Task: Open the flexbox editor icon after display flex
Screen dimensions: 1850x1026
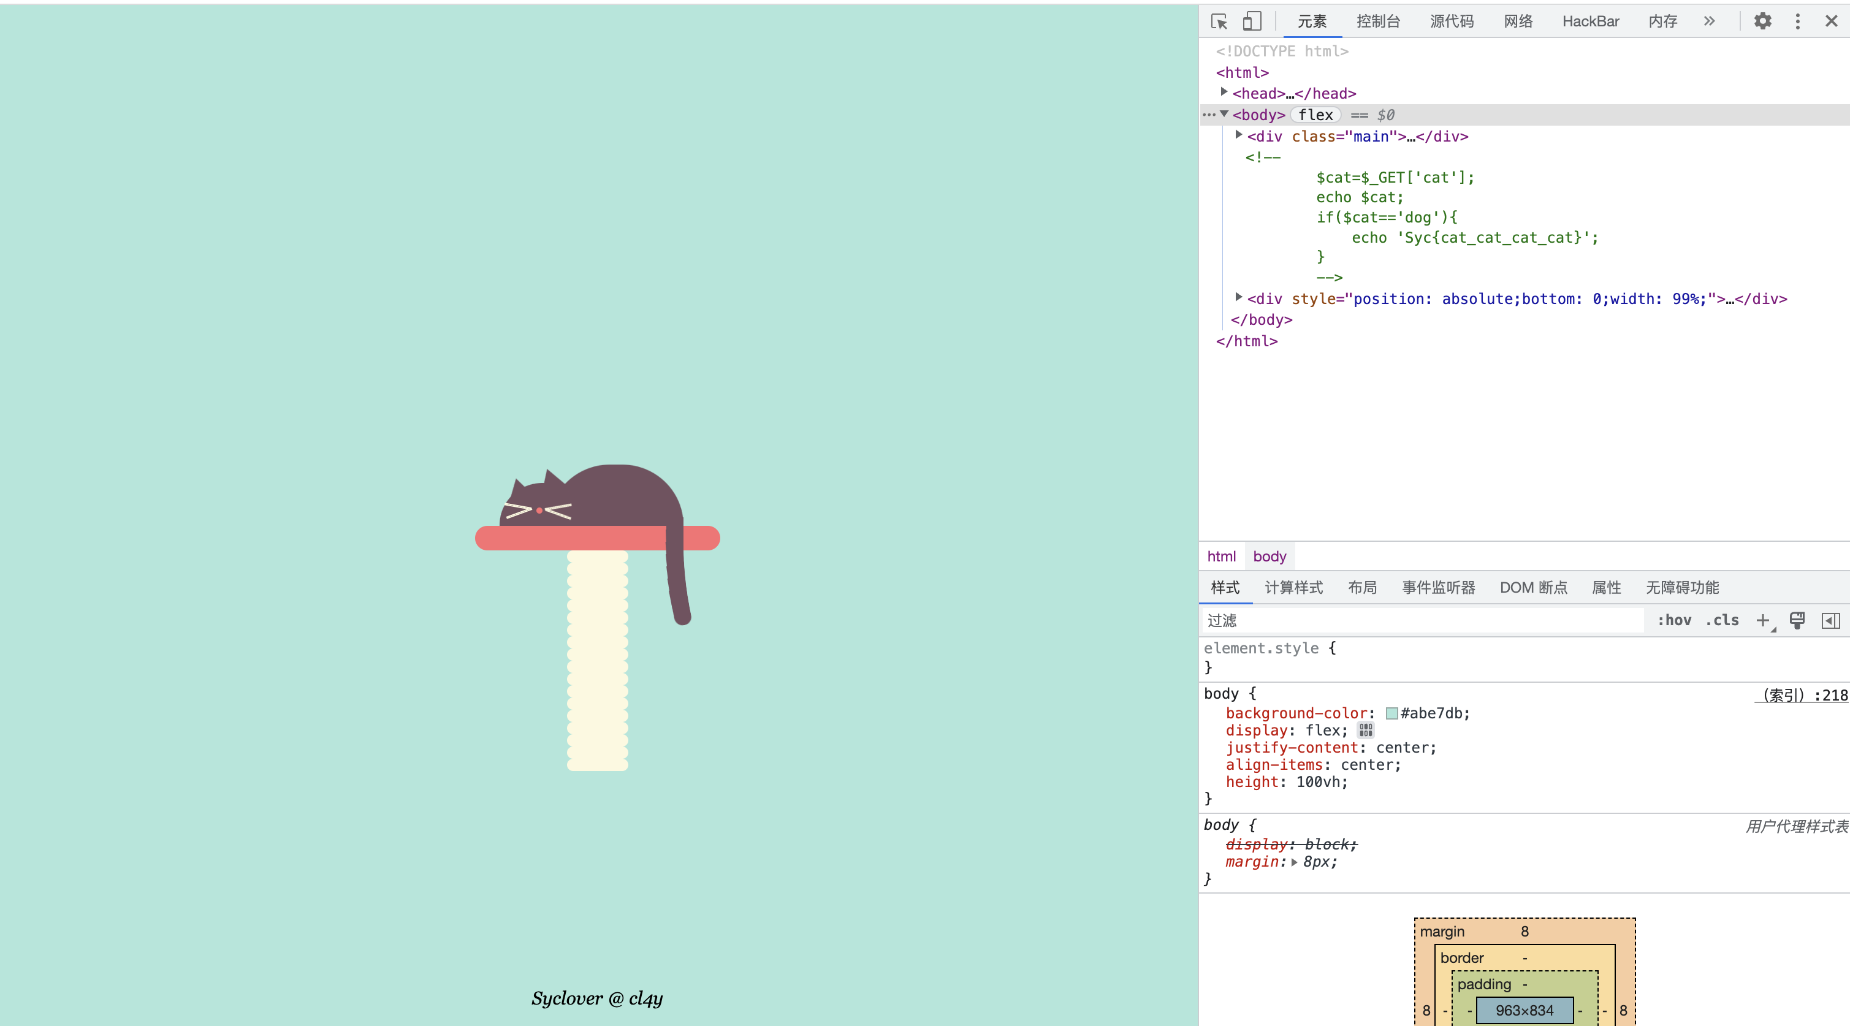Action: click(x=1365, y=730)
